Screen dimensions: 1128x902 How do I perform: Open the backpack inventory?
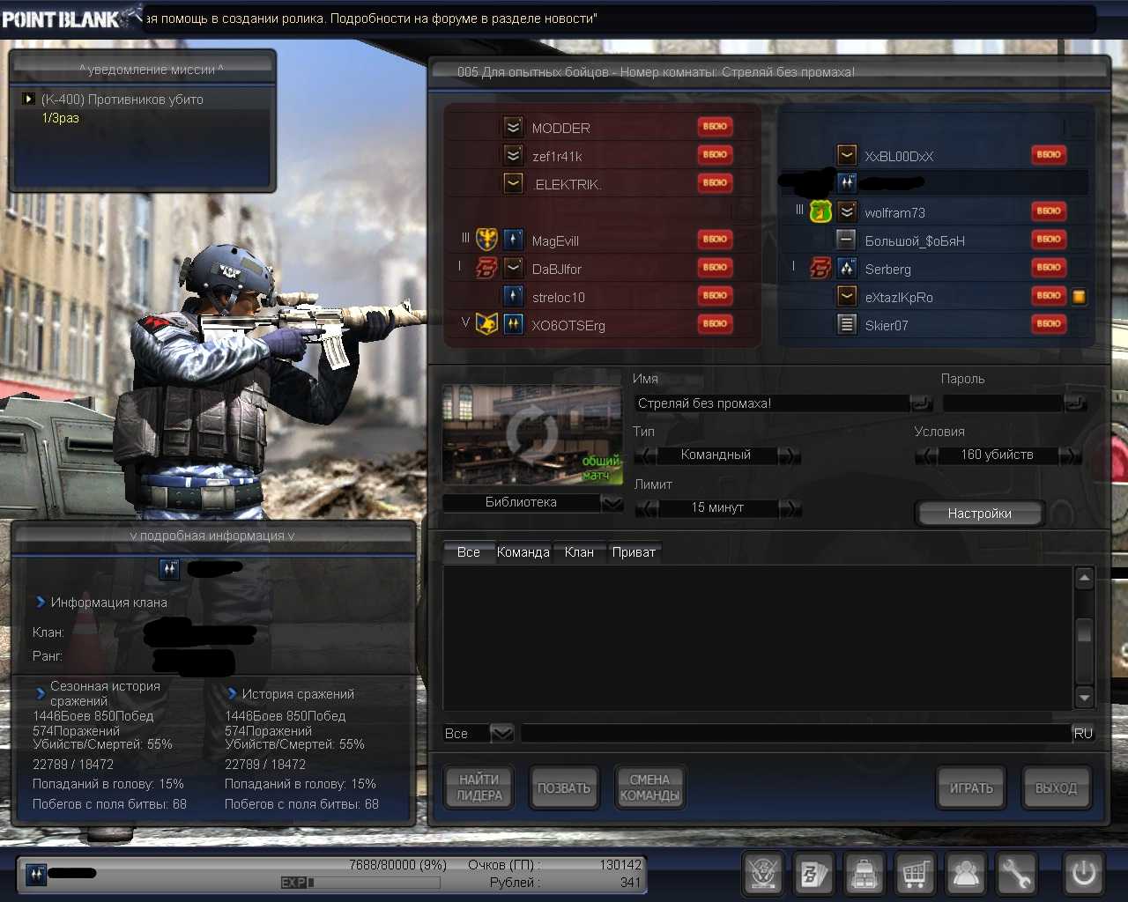click(865, 873)
